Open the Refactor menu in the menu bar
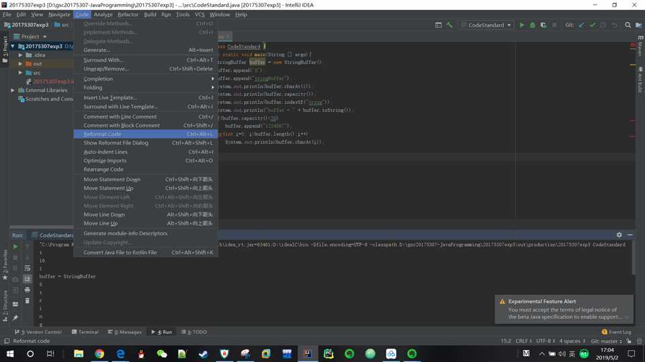The height and width of the screenshot is (362, 645). tap(128, 14)
